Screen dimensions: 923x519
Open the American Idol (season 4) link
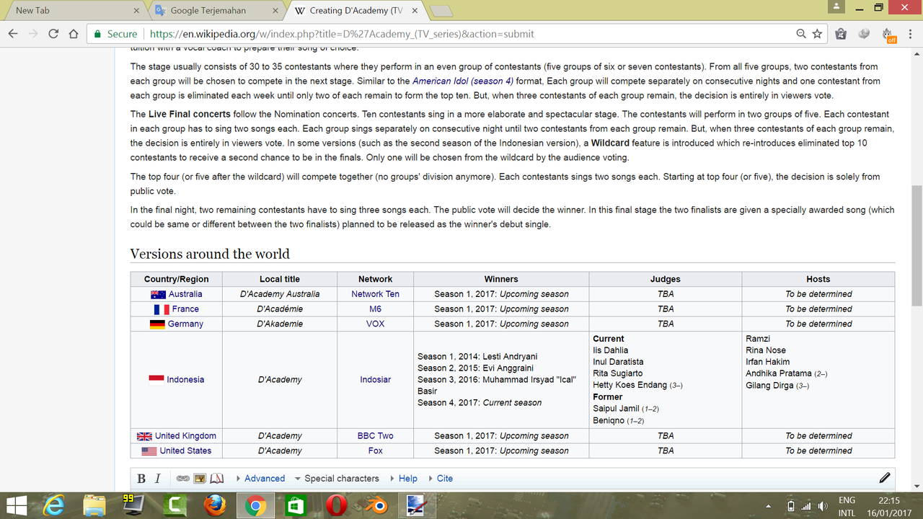(x=463, y=81)
